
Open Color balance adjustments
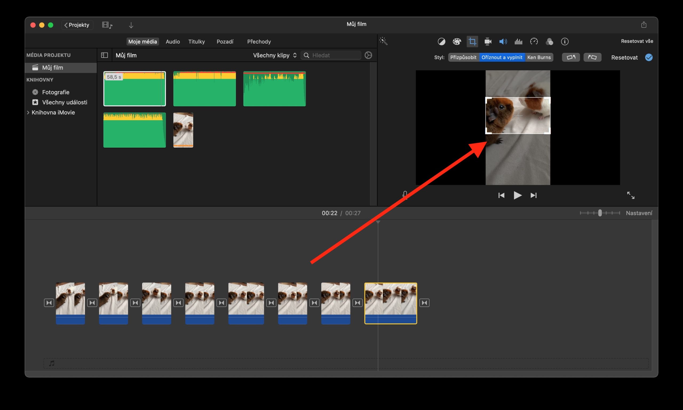tap(442, 42)
